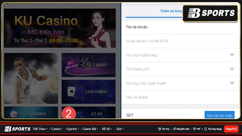
Task: Click the VIP diamond icon
Action: (x=194, y=129)
